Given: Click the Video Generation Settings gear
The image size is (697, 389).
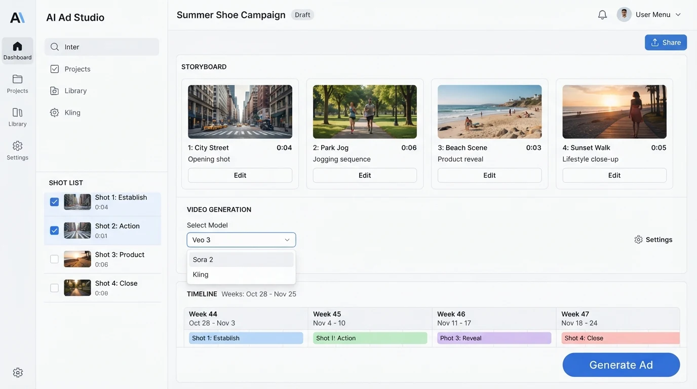Looking at the screenshot, I should point(638,240).
